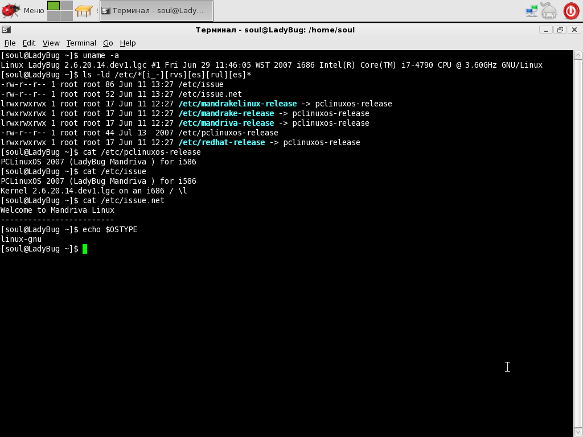Screen dimensions: 583x437
Task: Click the 'echo $OSTYPE' command text
Action: pyautogui.click(x=110, y=229)
